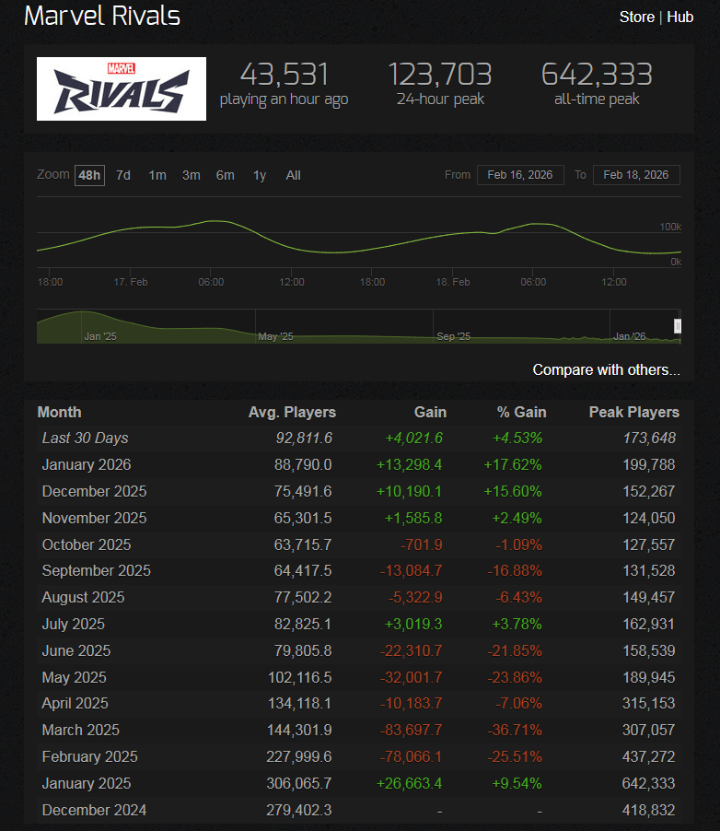Click Compare with others link
720x831 pixels.
click(606, 370)
